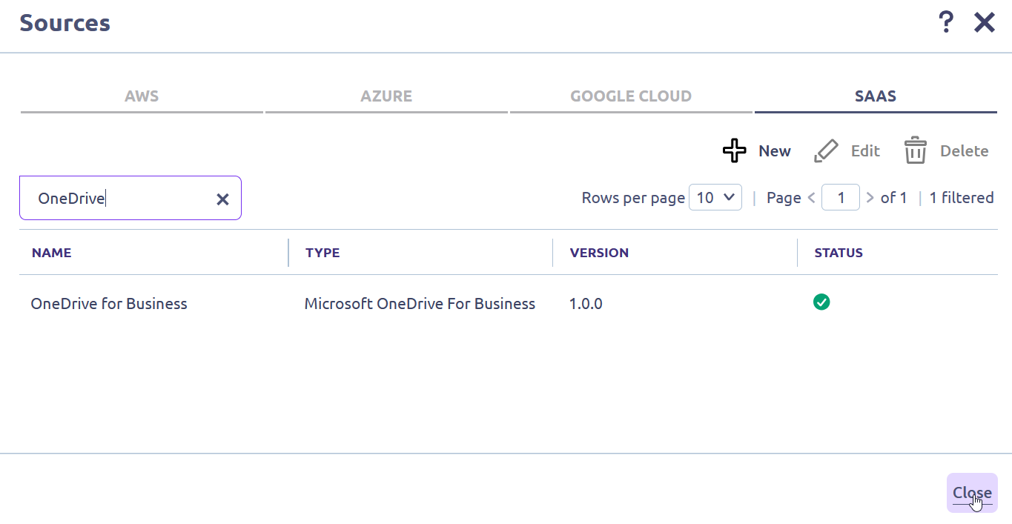Select the OneDrive for Business row name
The width and height of the screenshot is (1012, 524).
109,304
